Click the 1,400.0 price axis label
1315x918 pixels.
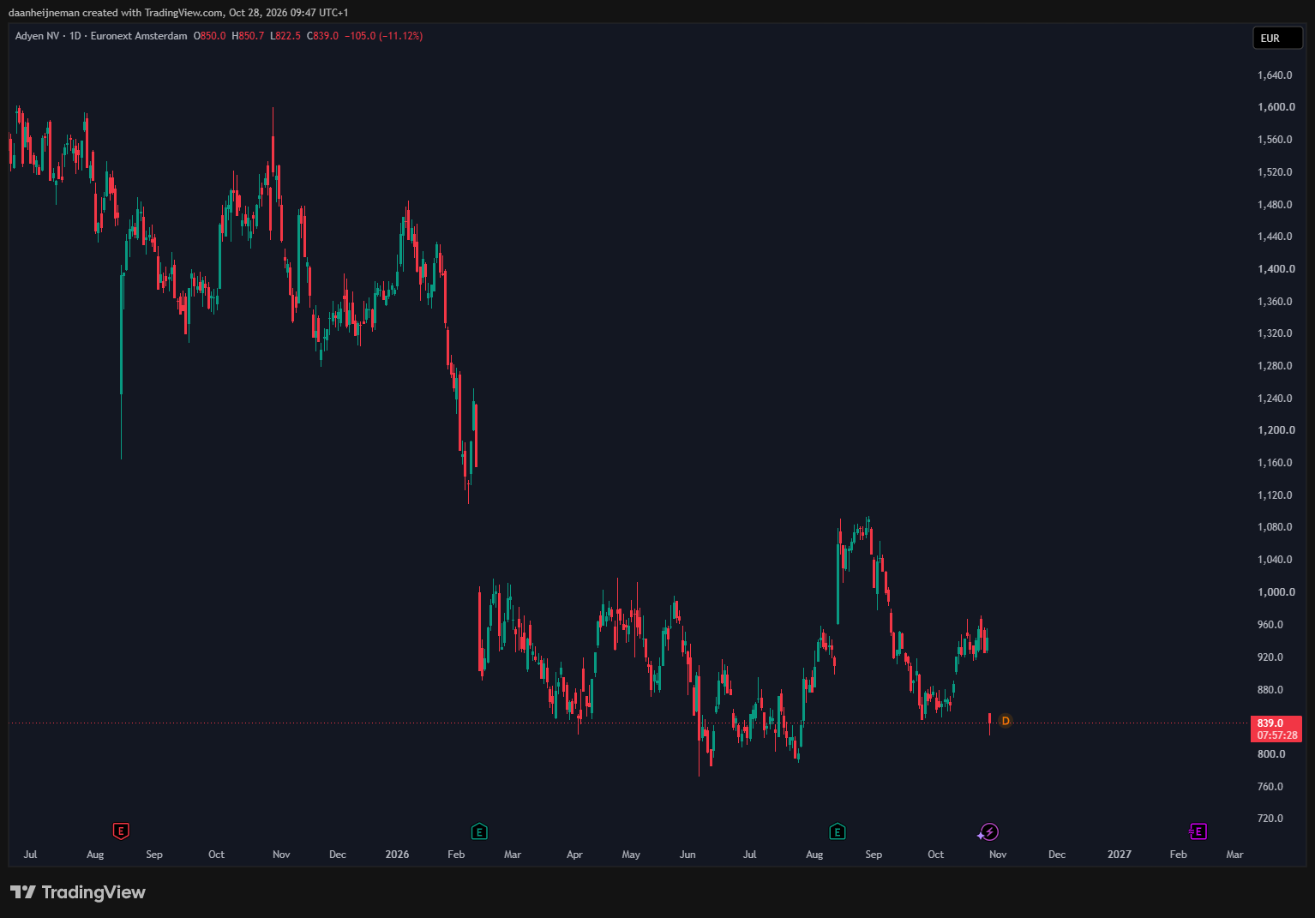1276,269
